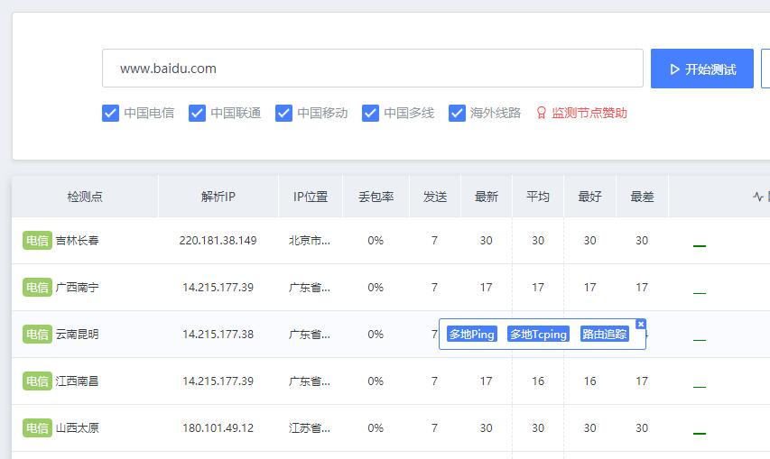770x459 pixels.
Task: Click the 多地Tcping button in popup
Action: [538, 334]
